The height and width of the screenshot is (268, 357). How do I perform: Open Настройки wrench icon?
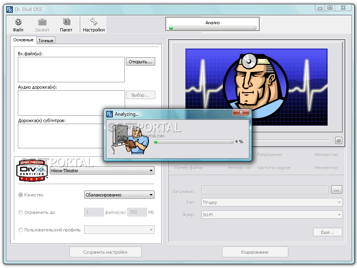[x=94, y=25]
